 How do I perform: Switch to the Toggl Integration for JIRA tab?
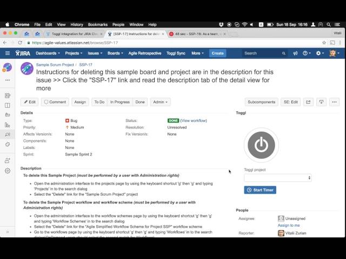point(75,33)
